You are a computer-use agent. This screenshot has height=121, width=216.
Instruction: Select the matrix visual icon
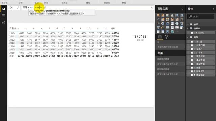pos(163,32)
